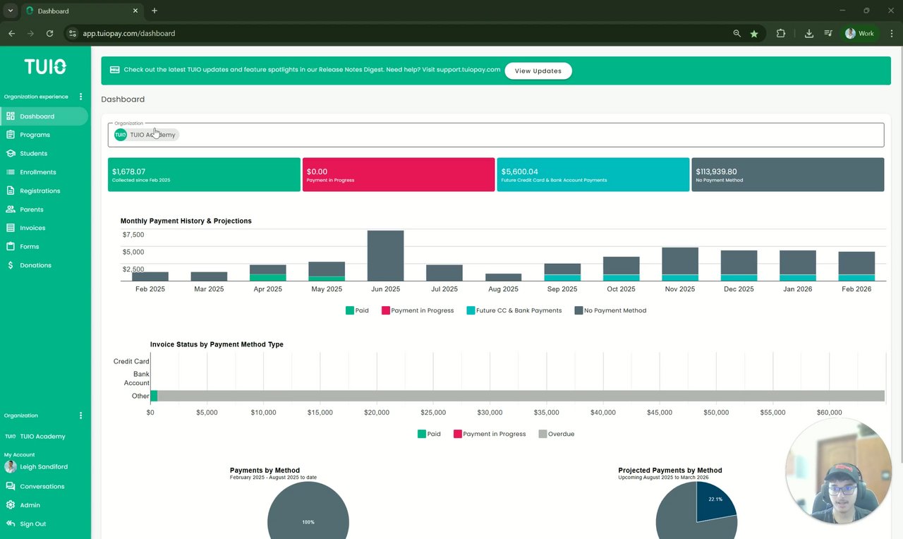Click the browser address bar URL
Image resolution: width=903 pixels, height=539 pixels.
[129, 33]
